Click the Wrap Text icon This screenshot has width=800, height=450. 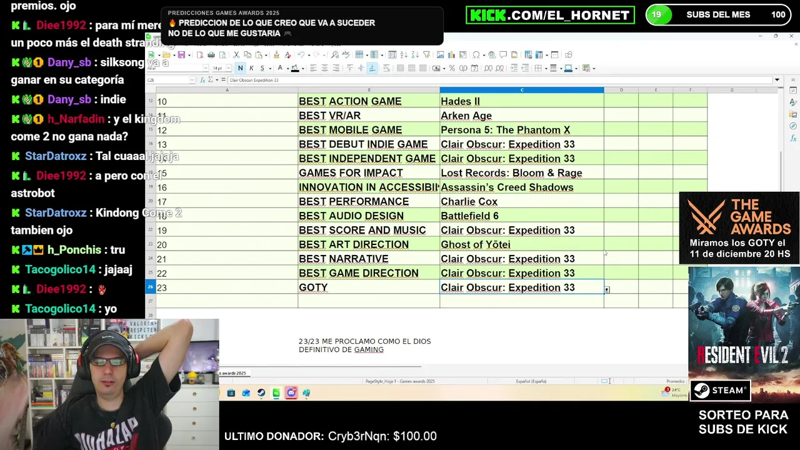[386, 68]
